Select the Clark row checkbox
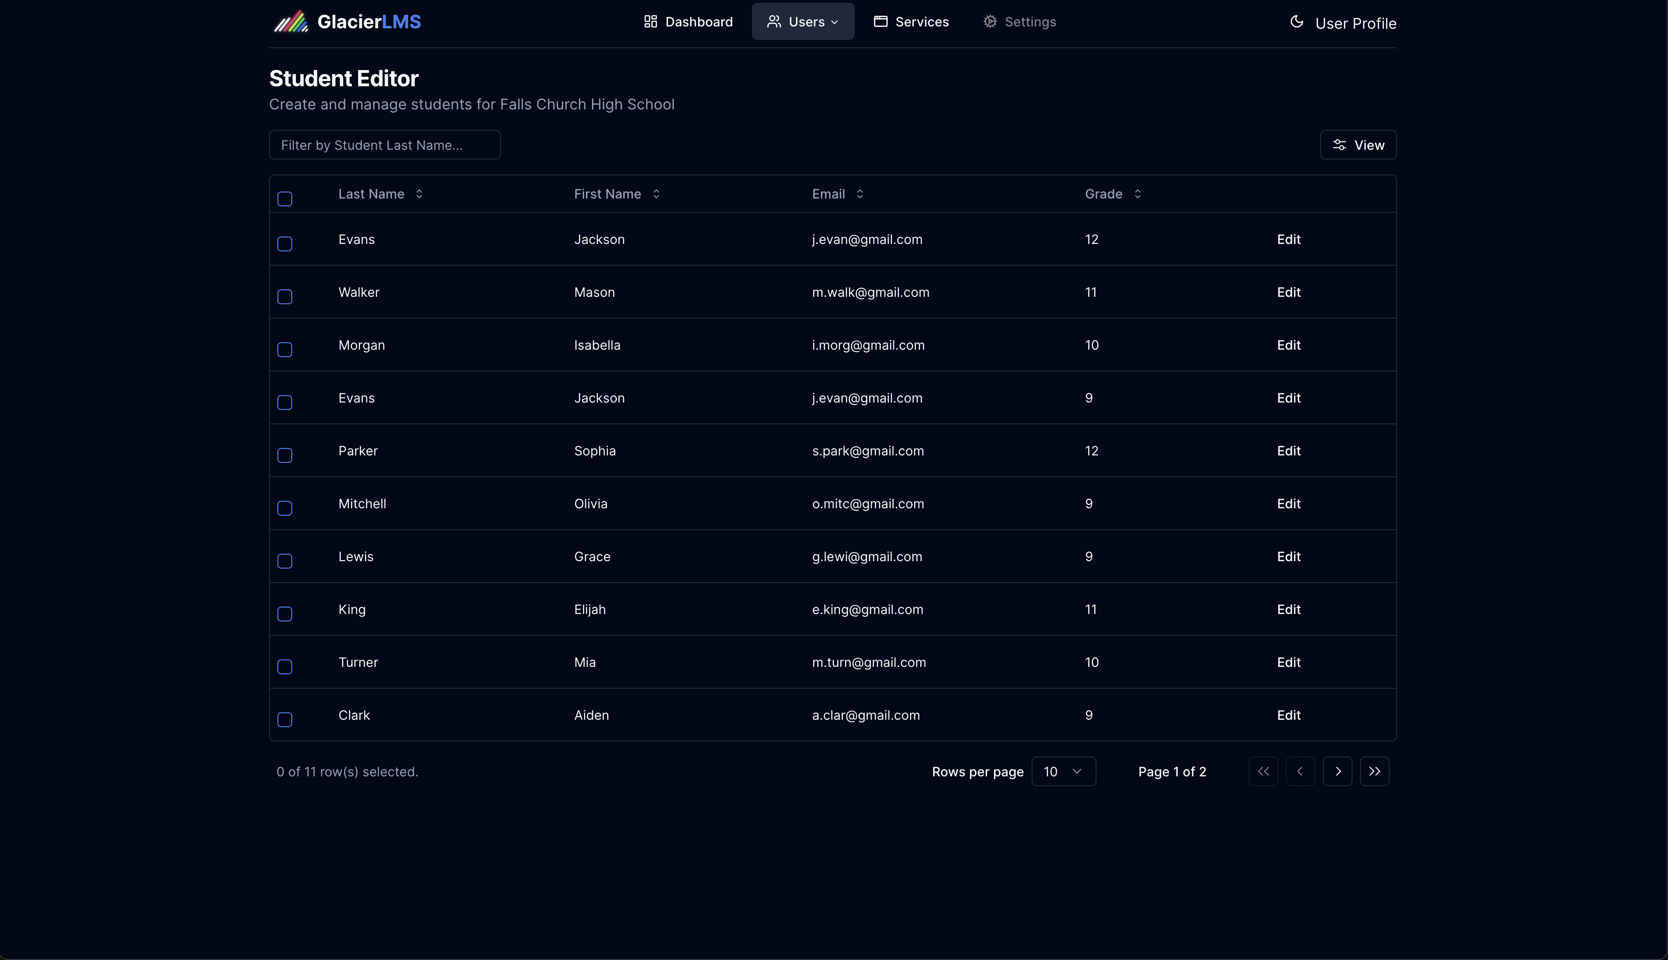 coord(285,720)
